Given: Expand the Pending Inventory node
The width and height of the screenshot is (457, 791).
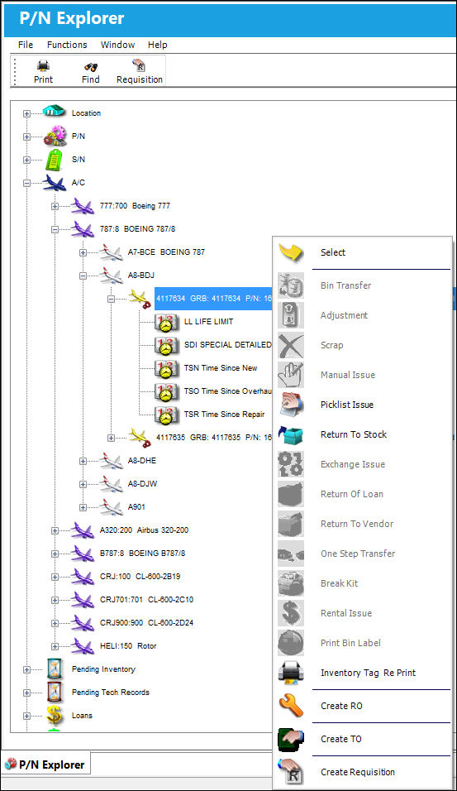Looking at the screenshot, I should point(26,669).
